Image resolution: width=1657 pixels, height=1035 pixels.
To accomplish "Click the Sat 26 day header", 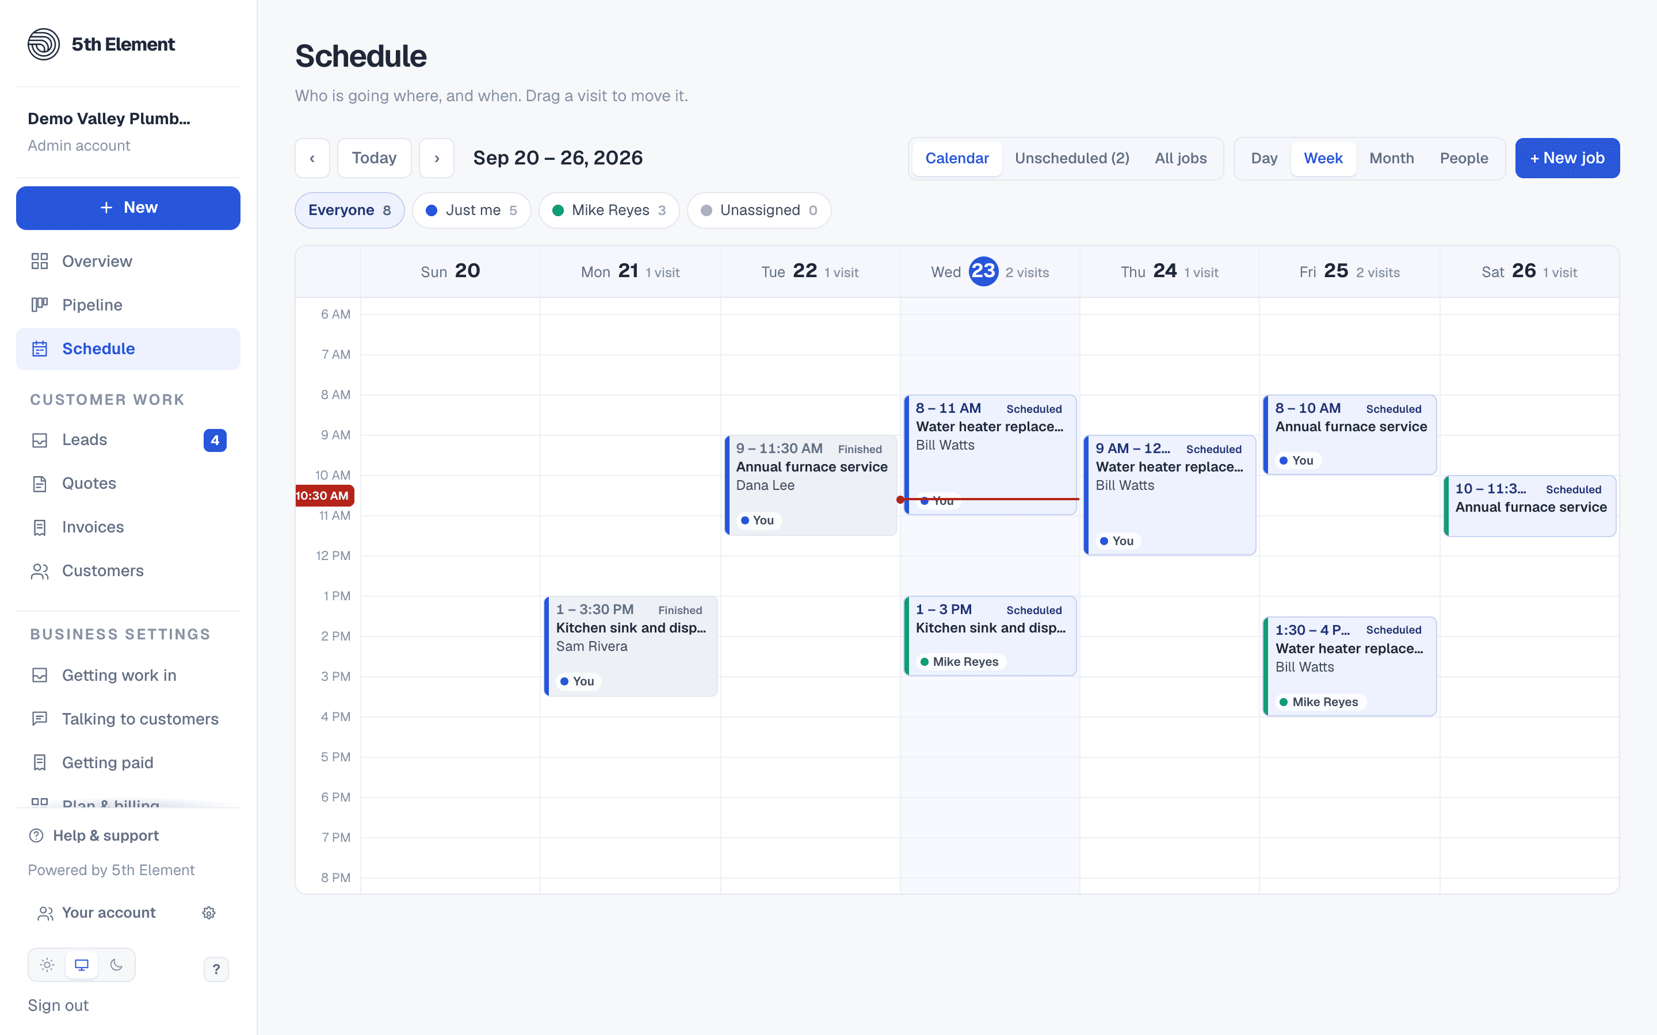I will (1530, 272).
